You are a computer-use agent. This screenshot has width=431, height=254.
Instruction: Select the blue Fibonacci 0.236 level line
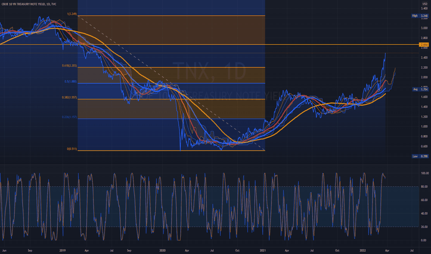click(171, 119)
